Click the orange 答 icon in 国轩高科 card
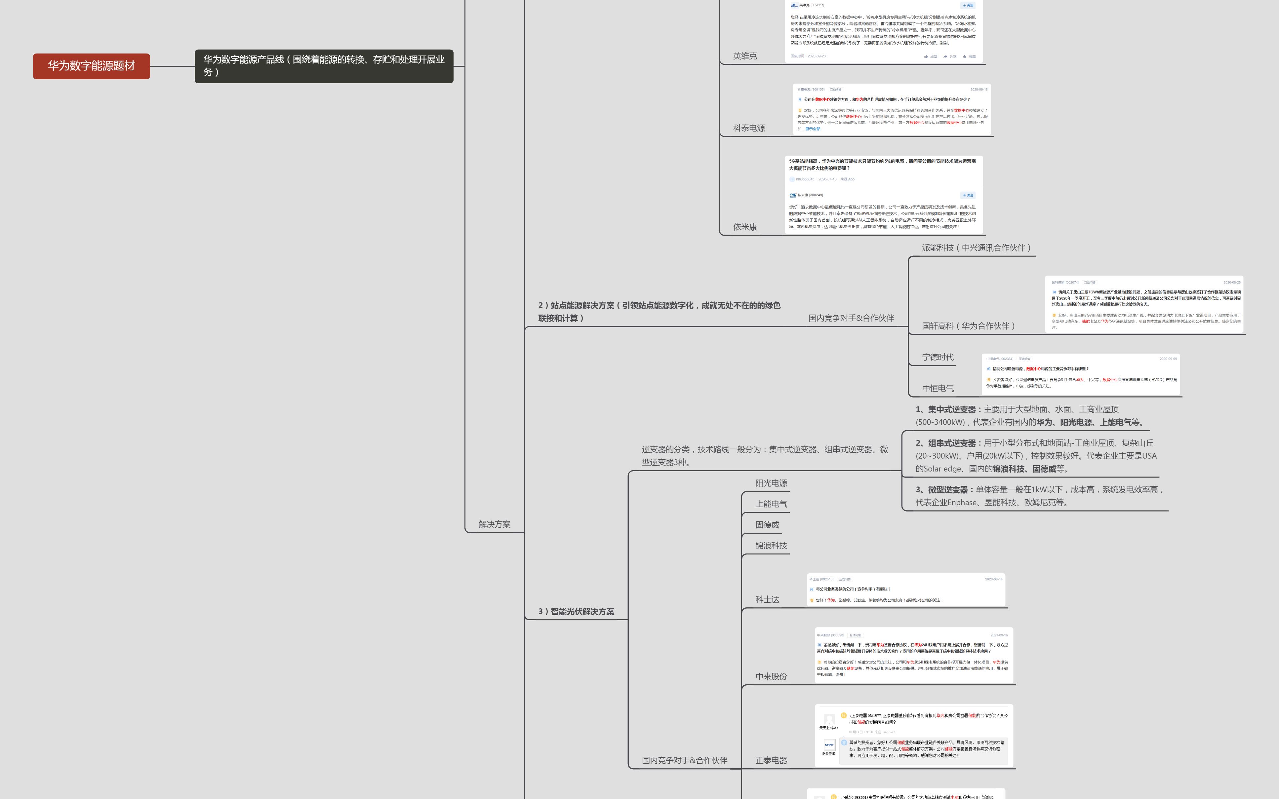The height and width of the screenshot is (799, 1279). pyautogui.click(x=1055, y=316)
